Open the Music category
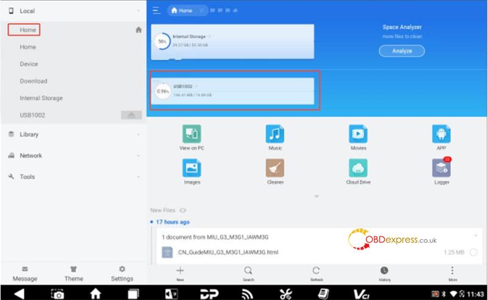This screenshot has width=488, height=300. [275, 134]
